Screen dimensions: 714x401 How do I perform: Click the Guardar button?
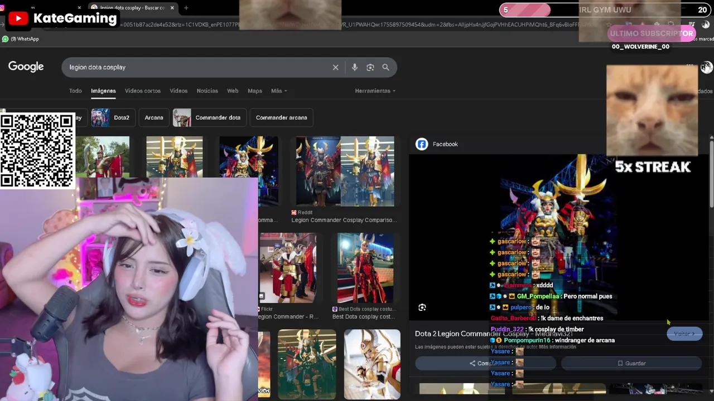pos(631,363)
